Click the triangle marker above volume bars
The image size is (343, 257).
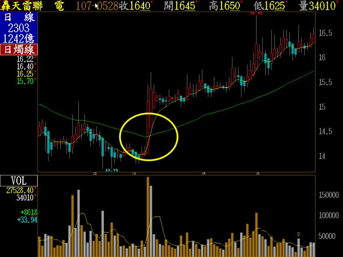tap(298, 234)
